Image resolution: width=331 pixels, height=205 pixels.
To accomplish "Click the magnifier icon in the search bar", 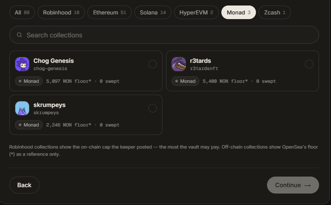I will coord(19,35).
